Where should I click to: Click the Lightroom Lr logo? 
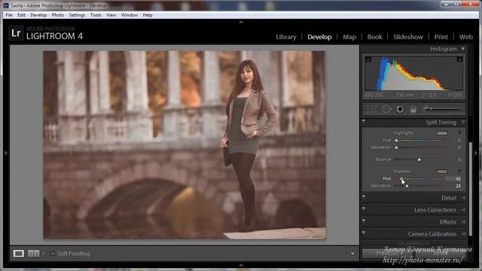[x=16, y=33]
